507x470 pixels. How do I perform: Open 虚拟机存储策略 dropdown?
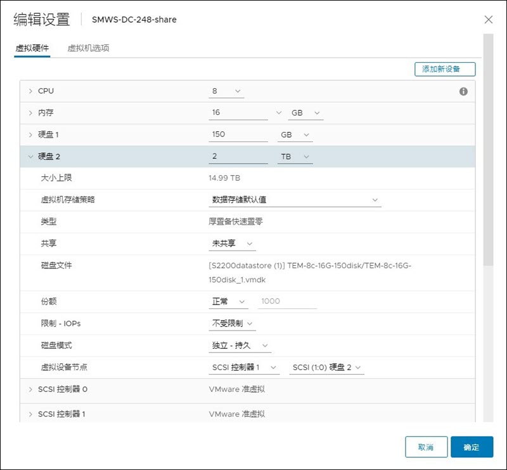[x=295, y=200]
